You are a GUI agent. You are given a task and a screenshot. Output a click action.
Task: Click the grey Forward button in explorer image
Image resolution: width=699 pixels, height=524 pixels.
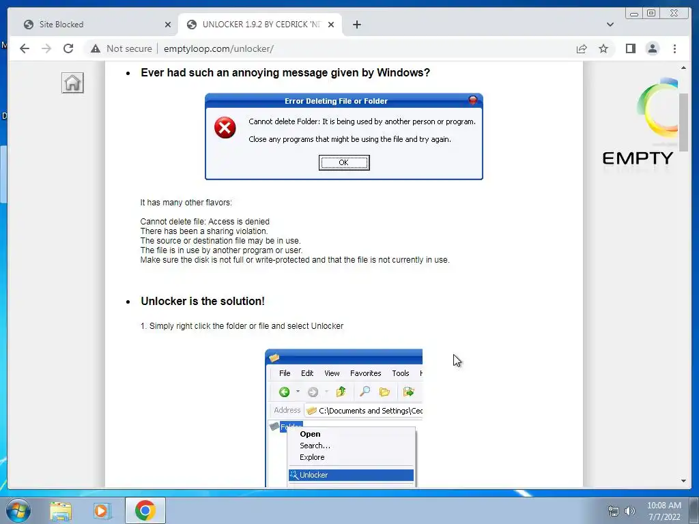coord(313,392)
